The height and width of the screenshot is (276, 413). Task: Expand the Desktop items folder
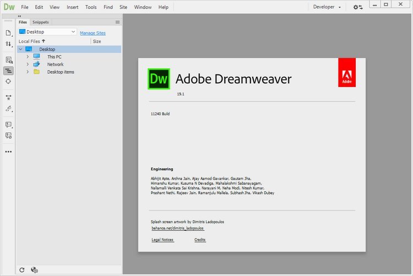(x=28, y=72)
